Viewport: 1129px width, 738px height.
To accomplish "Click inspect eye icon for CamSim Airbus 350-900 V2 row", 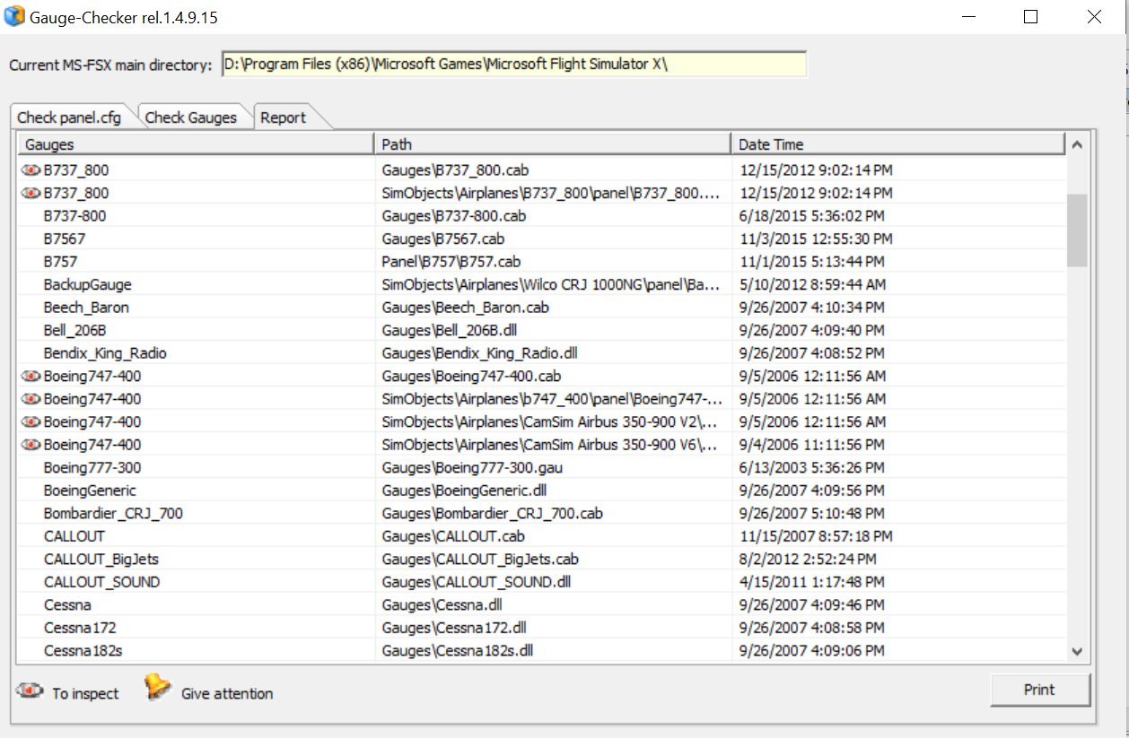I will click(x=31, y=421).
